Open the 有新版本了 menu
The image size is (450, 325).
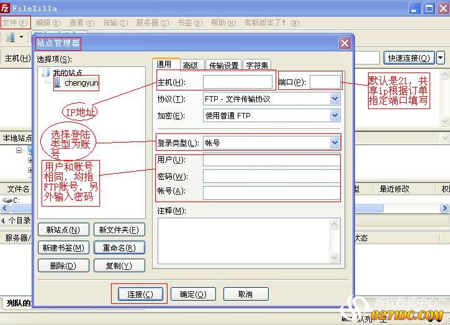[271, 23]
